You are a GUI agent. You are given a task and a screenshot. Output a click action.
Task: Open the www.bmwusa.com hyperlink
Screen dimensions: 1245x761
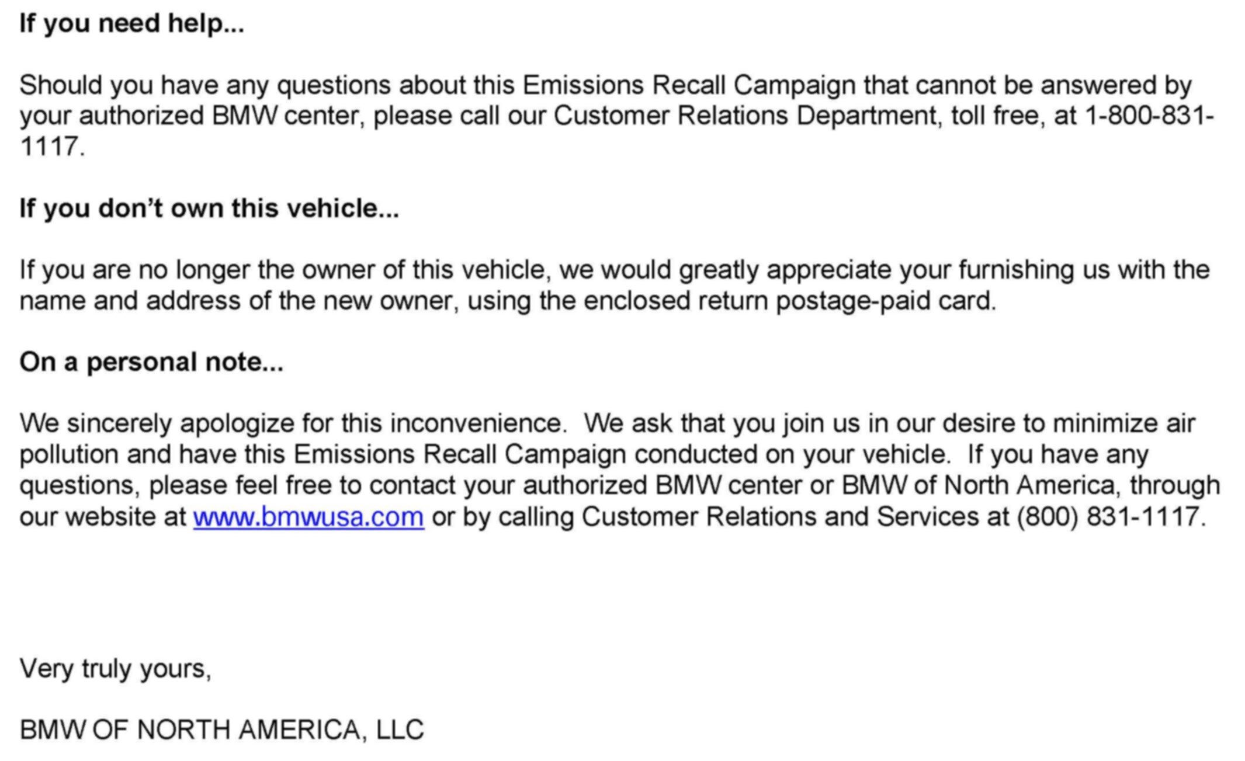[308, 517]
